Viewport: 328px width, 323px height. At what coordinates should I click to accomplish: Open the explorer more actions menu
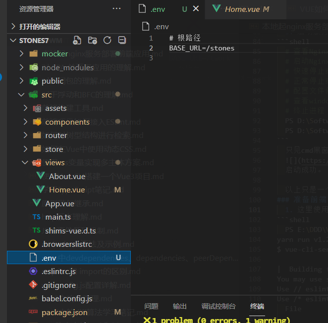tap(116, 8)
